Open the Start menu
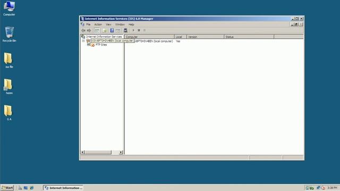Image resolution: width=340 pixels, height=191 pixels. click(7, 188)
